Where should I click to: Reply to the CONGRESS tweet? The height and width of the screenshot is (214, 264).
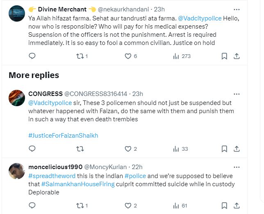[32, 149]
